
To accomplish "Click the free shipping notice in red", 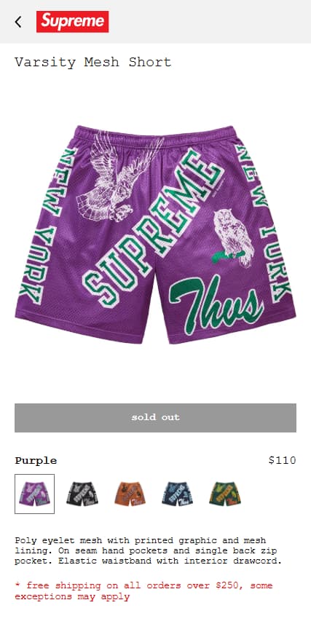I will pyautogui.click(x=143, y=591).
